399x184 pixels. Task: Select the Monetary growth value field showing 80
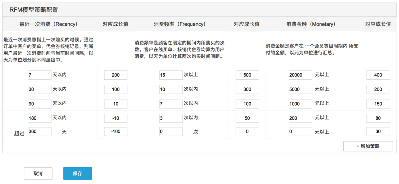click(x=378, y=118)
